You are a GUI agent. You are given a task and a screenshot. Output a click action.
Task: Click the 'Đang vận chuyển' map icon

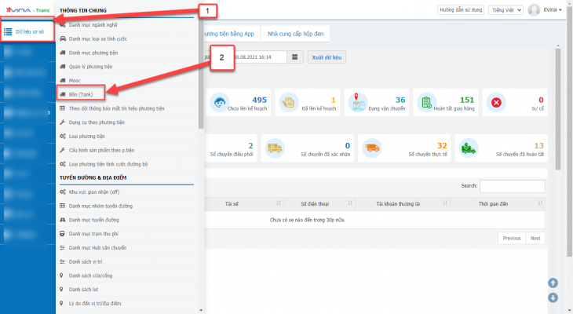tap(360, 102)
